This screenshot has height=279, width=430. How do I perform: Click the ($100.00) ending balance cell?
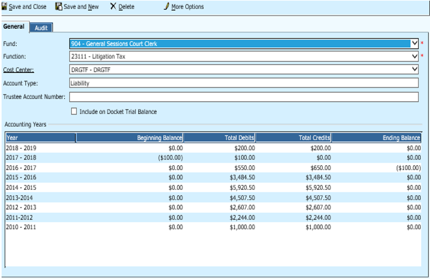point(408,168)
